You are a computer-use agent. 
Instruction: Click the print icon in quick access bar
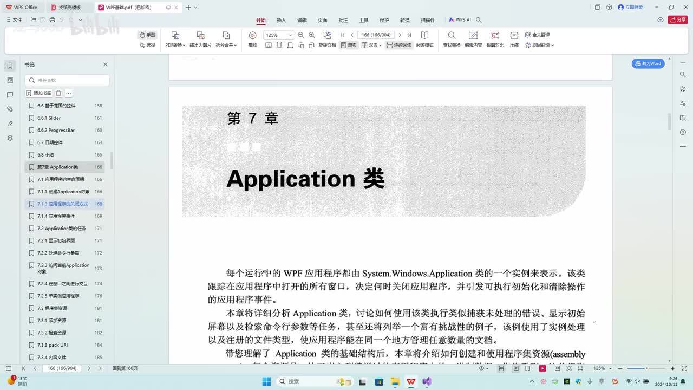point(52,20)
